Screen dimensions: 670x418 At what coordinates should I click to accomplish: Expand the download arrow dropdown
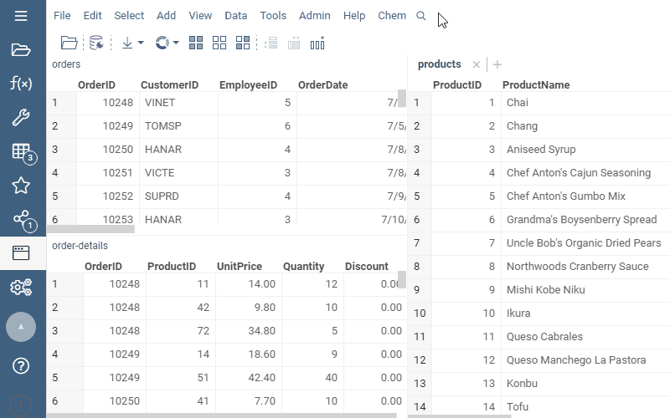[132, 43]
